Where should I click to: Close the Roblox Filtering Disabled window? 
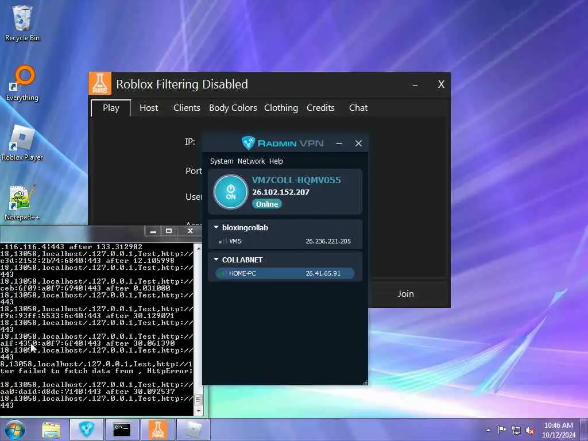[x=441, y=84]
